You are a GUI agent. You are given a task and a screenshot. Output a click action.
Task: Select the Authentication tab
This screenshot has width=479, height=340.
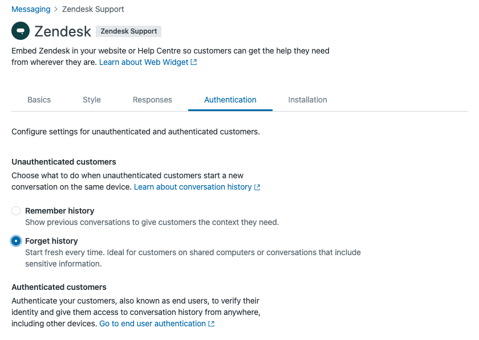tap(230, 100)
